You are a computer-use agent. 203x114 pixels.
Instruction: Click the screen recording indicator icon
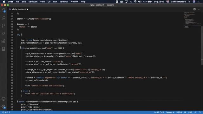coord(117,2)
